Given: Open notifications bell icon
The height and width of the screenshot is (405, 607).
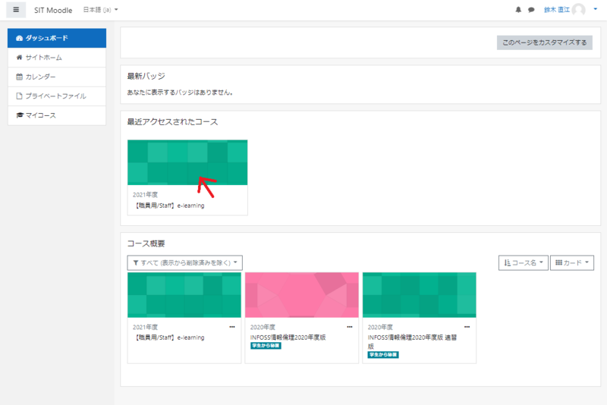Looking at the screenshot, I should [518, 10].
